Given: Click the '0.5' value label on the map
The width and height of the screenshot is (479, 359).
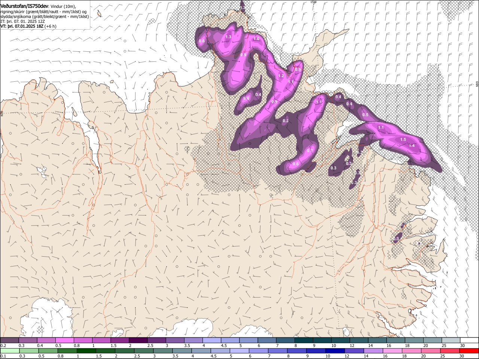Looking at the screenshot, I should click(x=365, y=115).
